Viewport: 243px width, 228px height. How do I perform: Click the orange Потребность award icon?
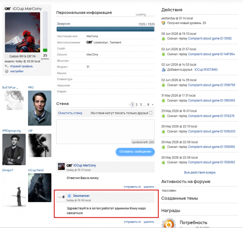[x=169, y=223]
